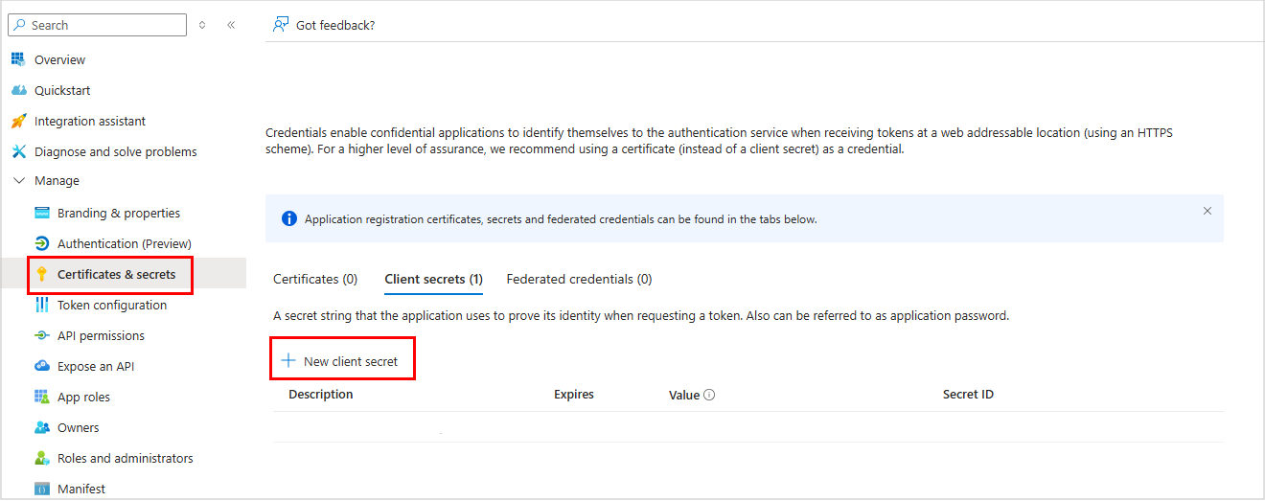The width and height of the screenshot is (1265, 501).
Task: Click the Diagnose and solve problems wrench icon
Action: coord(18,151)
